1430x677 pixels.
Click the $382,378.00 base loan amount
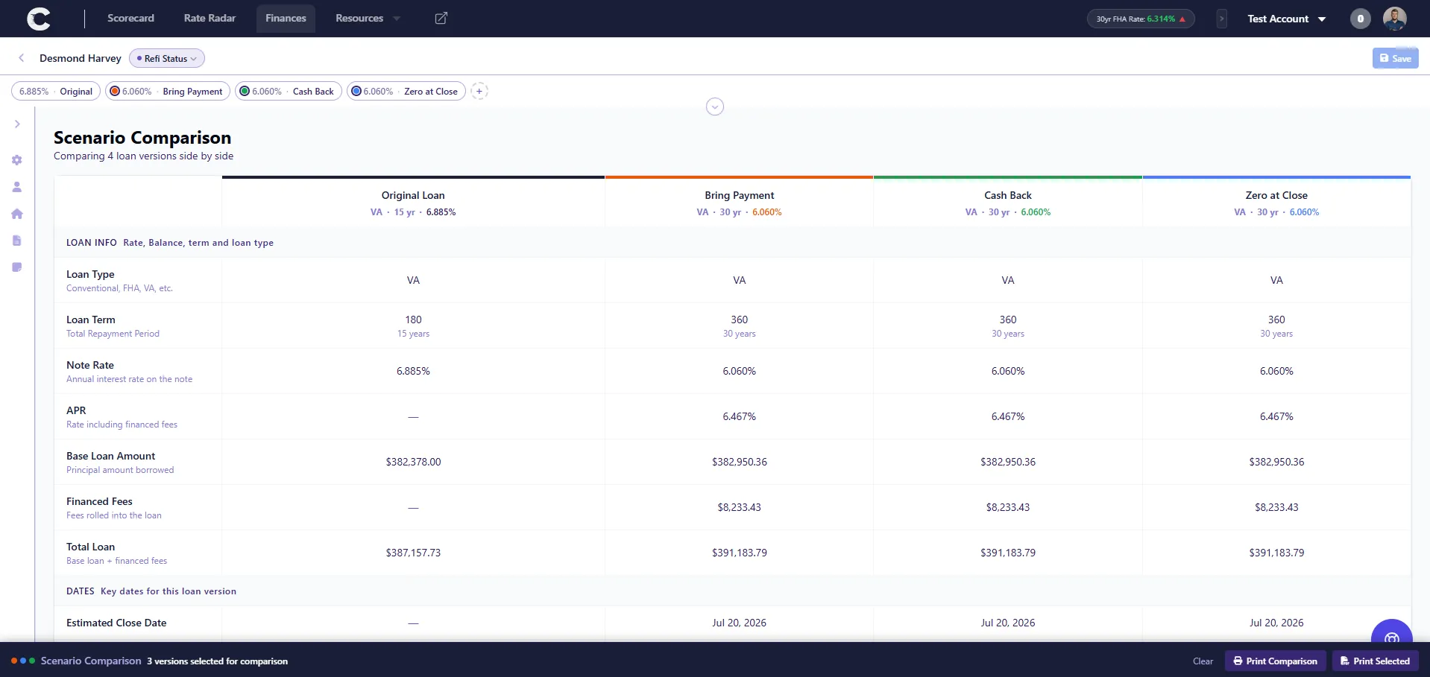(413, 462)
